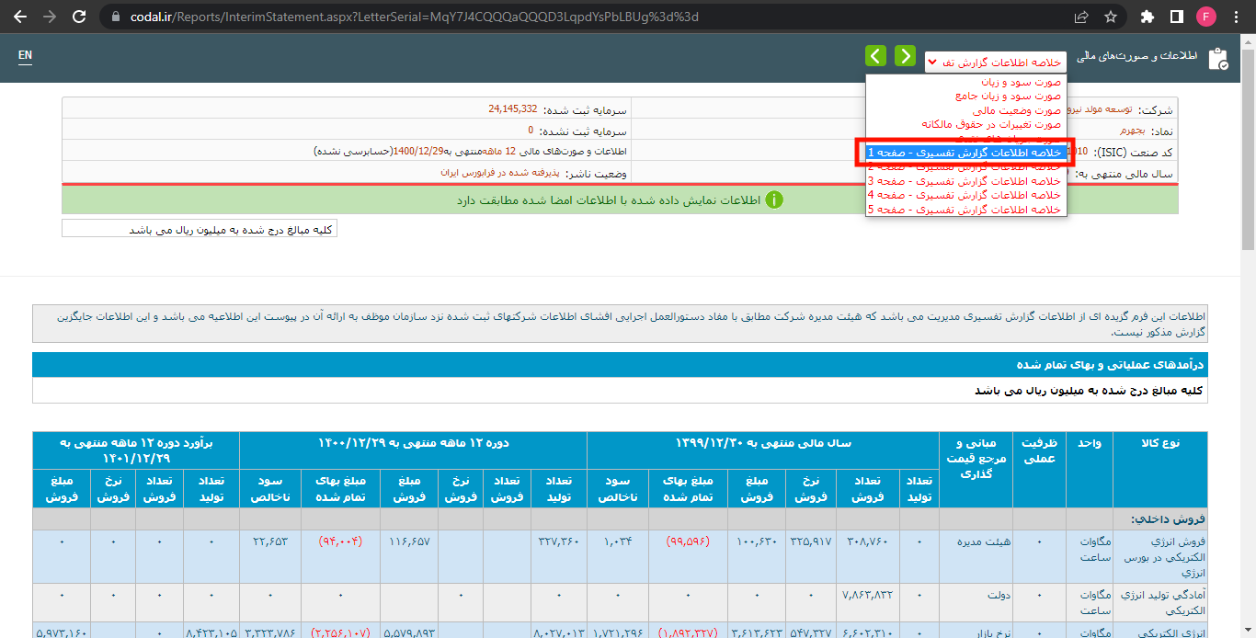
Task: Click the green right arrow navigation button
Action: pyautogui.click(x=905, y=56)
